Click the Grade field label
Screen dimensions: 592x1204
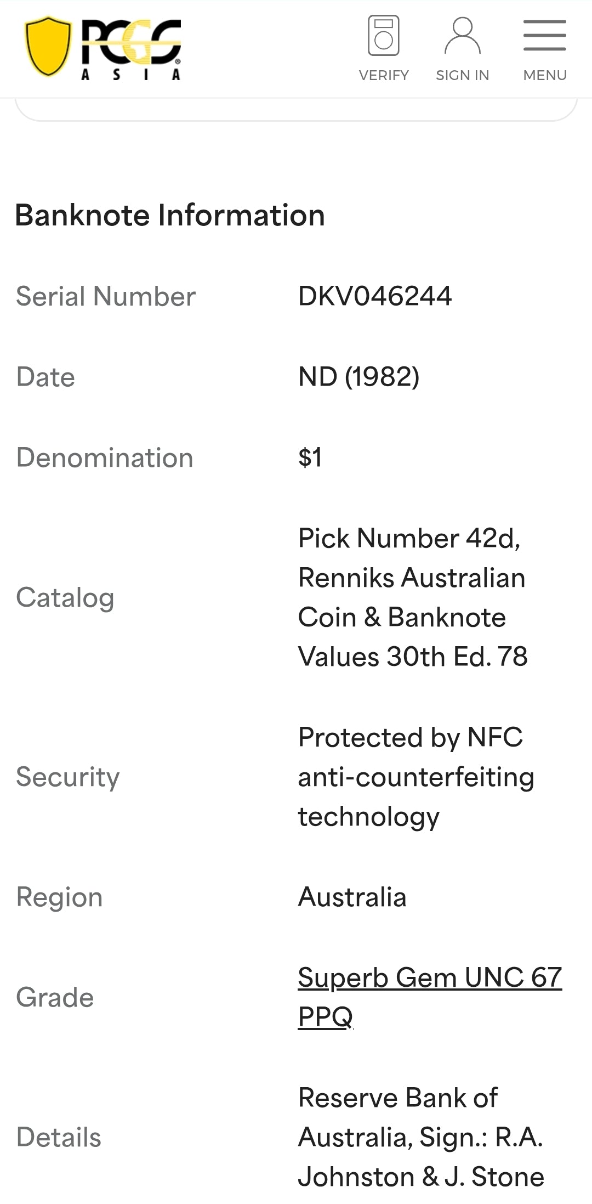(x=55, y=997)
